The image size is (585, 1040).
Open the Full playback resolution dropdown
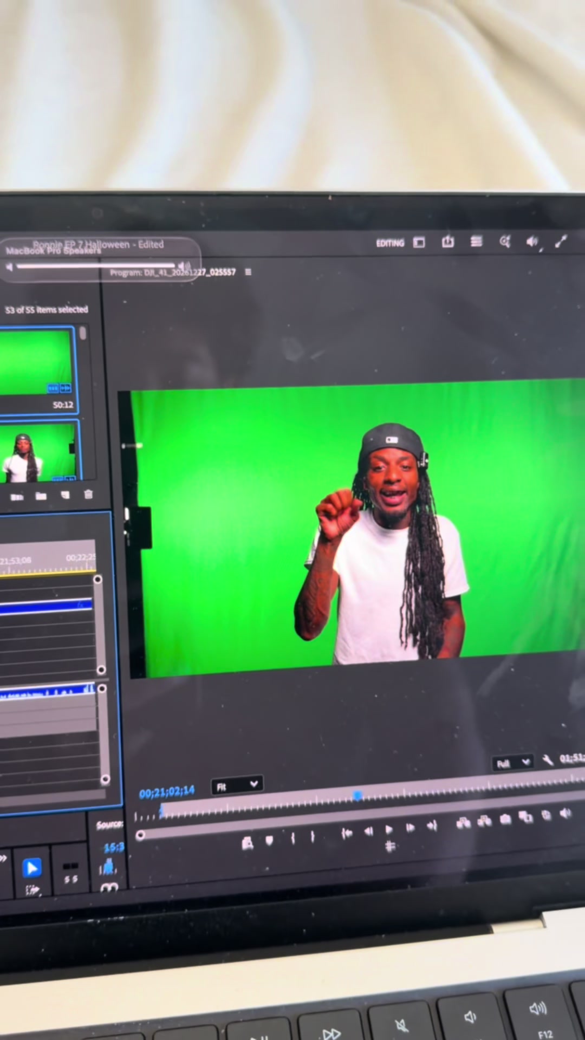(x=512, y=763)
